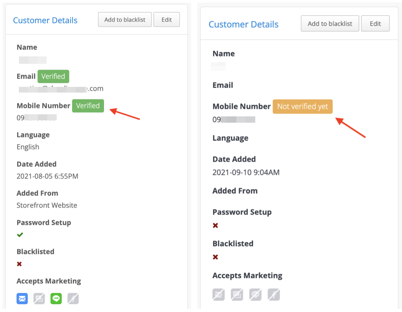Click the green Verified badge beside Email
This screenshot has width=402, height=312.
coord(53,76)
